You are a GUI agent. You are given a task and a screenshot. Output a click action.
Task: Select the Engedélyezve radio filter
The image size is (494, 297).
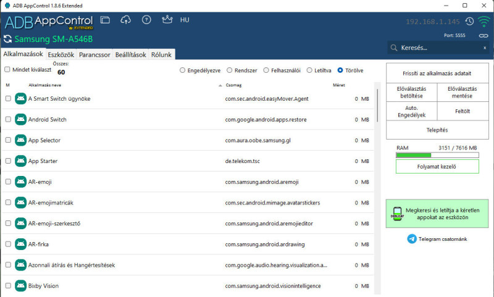[182, 70]
